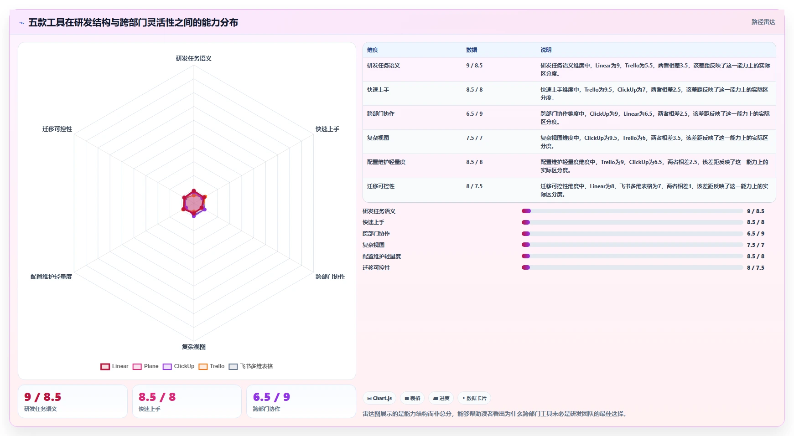Click the 6.5 / 9 data card
794x436 pixels.
click(x=301, y=401)
